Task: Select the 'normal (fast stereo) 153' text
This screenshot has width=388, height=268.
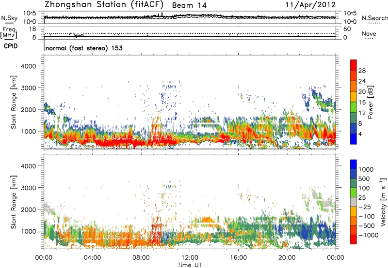Action: (x=84, y=48)
